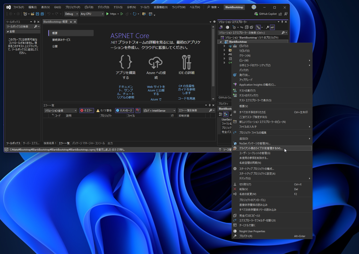The height and width of the screenshot is (254, 359).
Task: Open the 'ソリューション全体' scope dropdown
Action: [60, 110]
